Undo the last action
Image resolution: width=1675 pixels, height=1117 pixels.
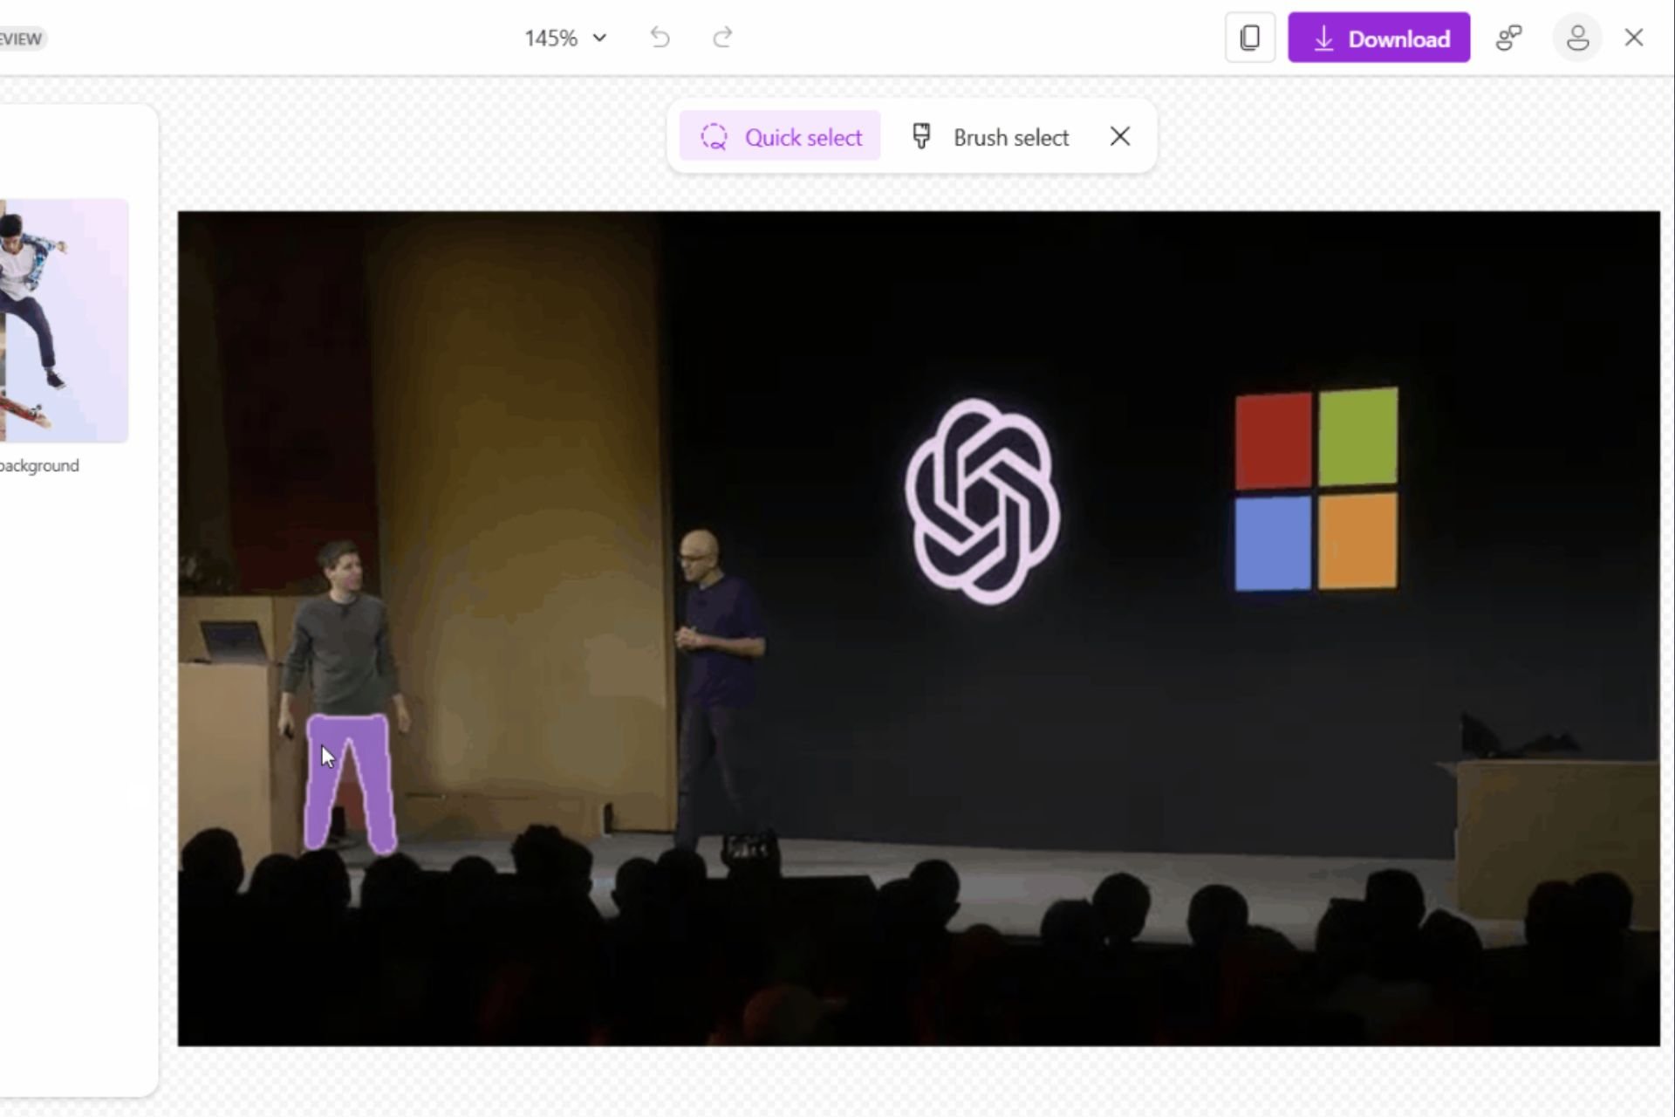click(x=660, y=38)
